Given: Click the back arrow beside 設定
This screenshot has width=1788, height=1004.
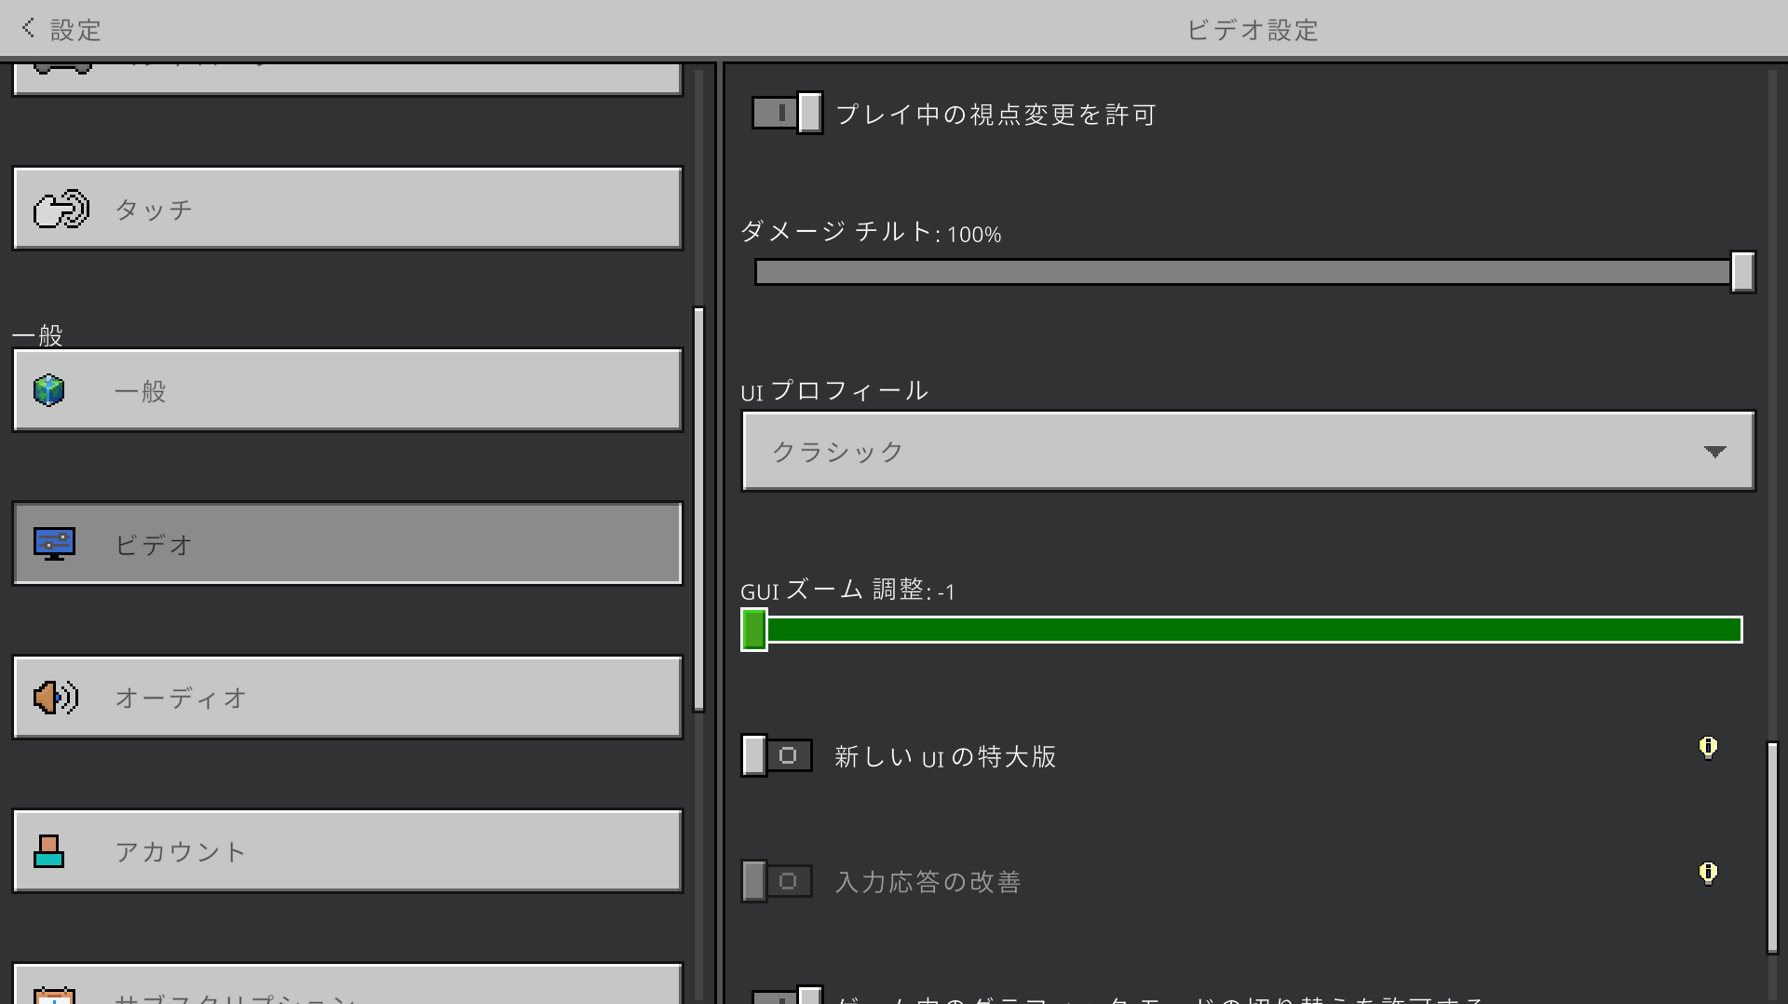Looking at the screenshot, I should [28, 29].
